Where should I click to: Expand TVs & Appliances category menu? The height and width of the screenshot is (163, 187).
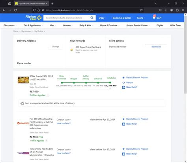[x=33, y=26]
